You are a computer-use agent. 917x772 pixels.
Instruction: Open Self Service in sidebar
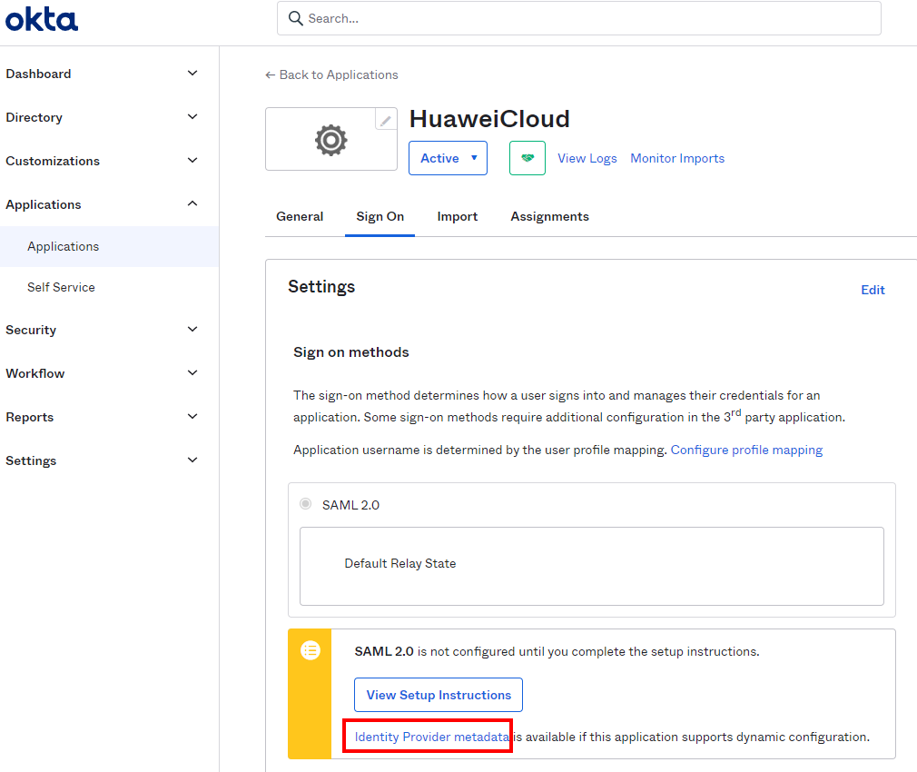coord(61,287)
